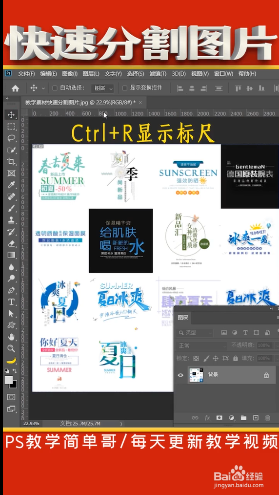Select the Eraser tool
Image resolution: width=279 pixels, height=495 pixels.
click(x=11, y=243)
